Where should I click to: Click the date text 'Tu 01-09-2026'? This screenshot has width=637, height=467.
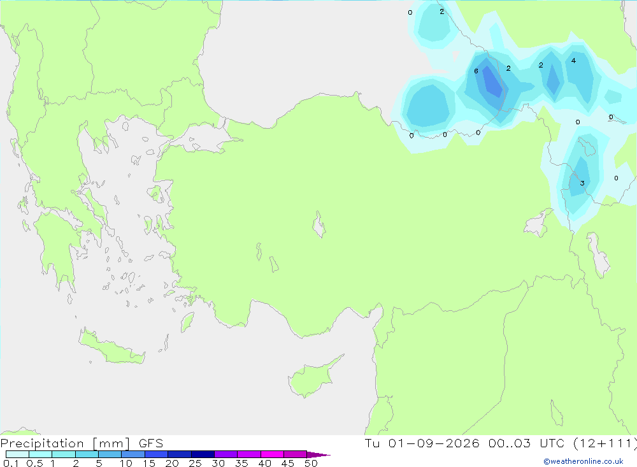point(422,443)
